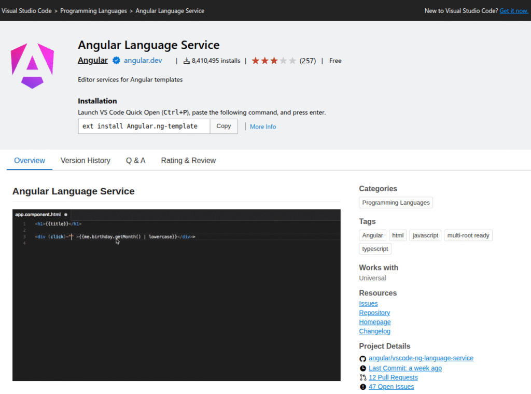Click the 'Categories' heading
Viewport: 531px width, 394px height.
(378, 189)
